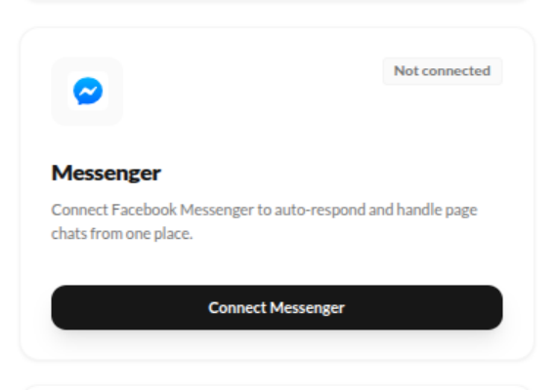This screenshot has height=390, width=557.
Task: Click the gray "Not connected" pill
Action: pos(443,71)
